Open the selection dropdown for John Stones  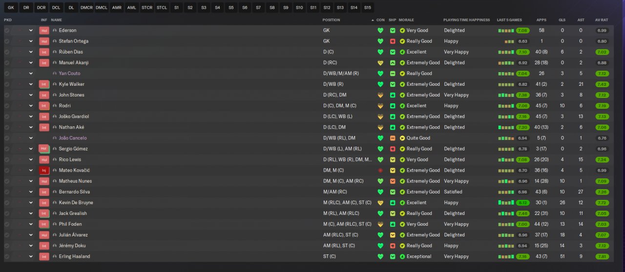(31, 95)
